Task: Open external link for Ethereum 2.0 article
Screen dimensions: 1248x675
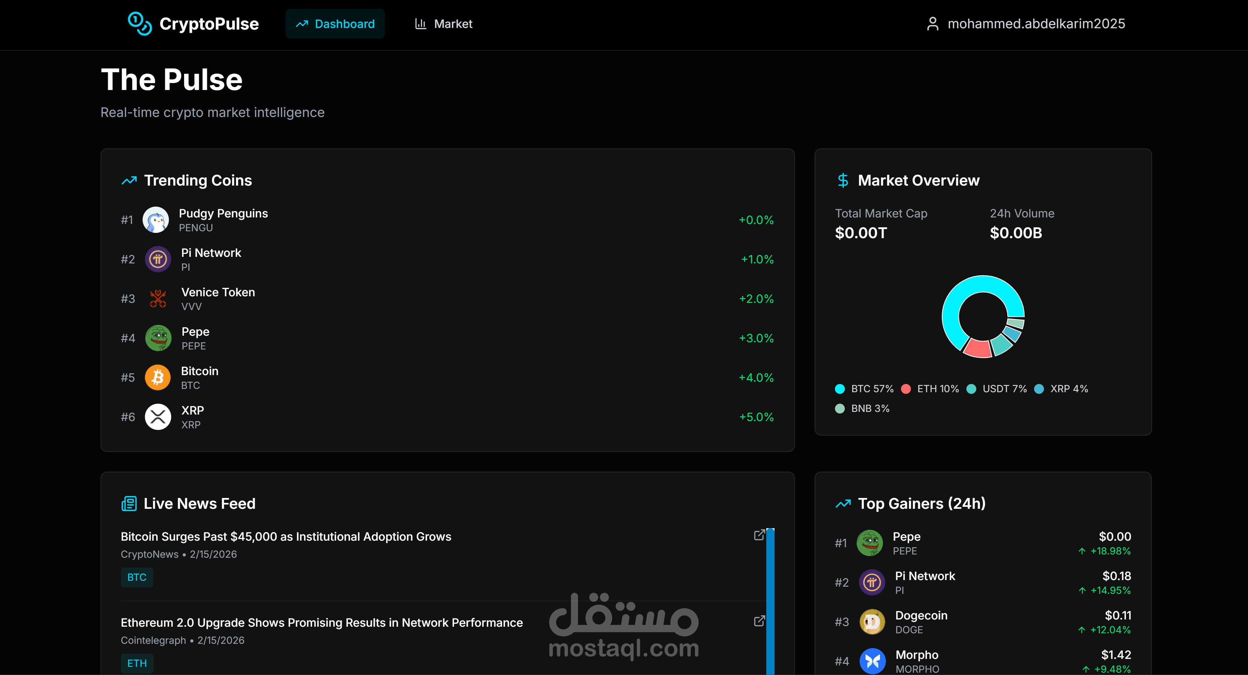Action: (x=759, y=621)
